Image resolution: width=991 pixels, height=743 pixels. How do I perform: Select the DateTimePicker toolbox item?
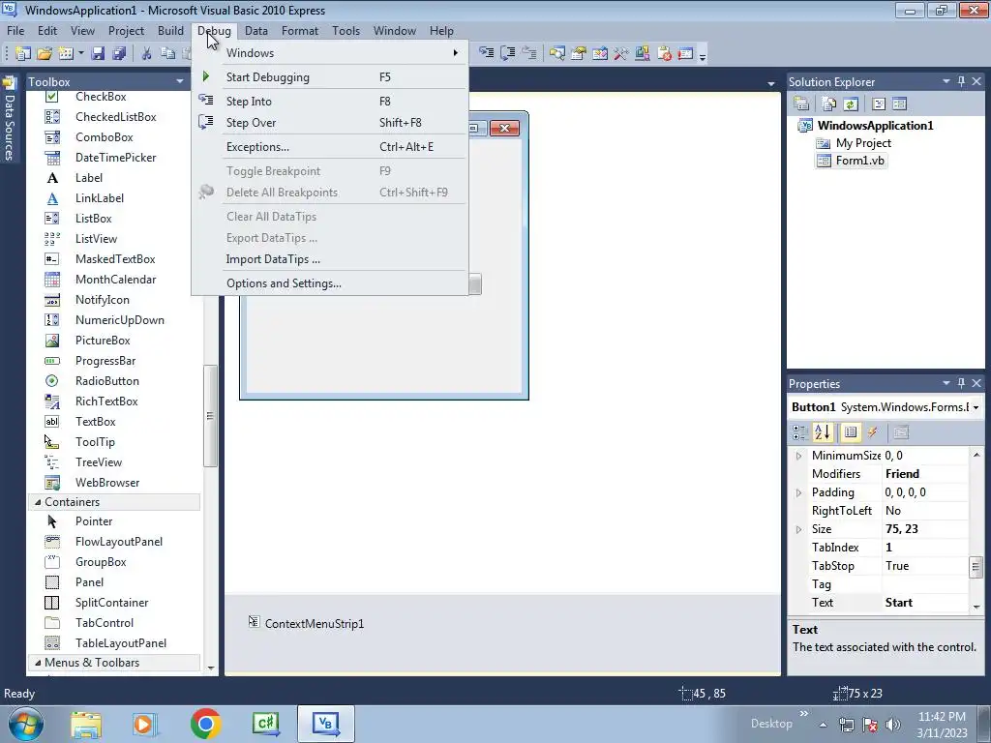coord(114,158)
